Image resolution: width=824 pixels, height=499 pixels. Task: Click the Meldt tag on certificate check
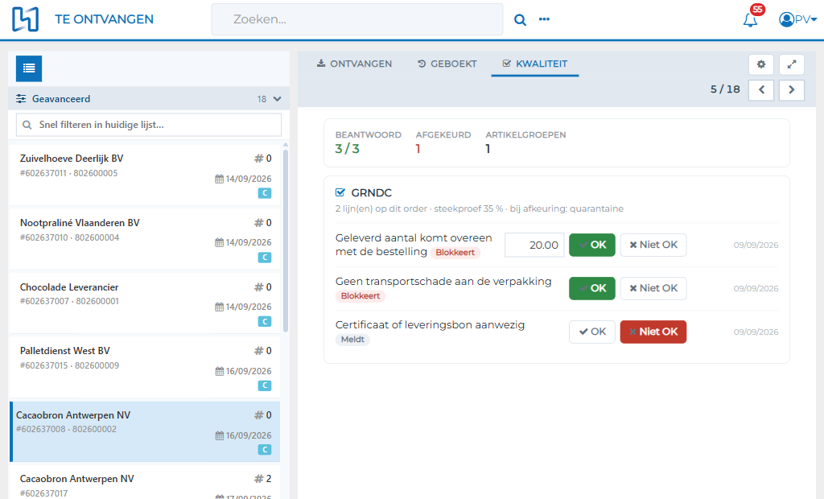click(352, 340)
